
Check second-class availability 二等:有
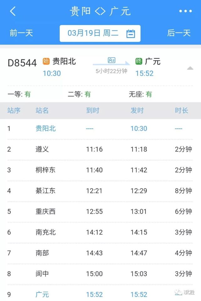[x=78, y=94]
